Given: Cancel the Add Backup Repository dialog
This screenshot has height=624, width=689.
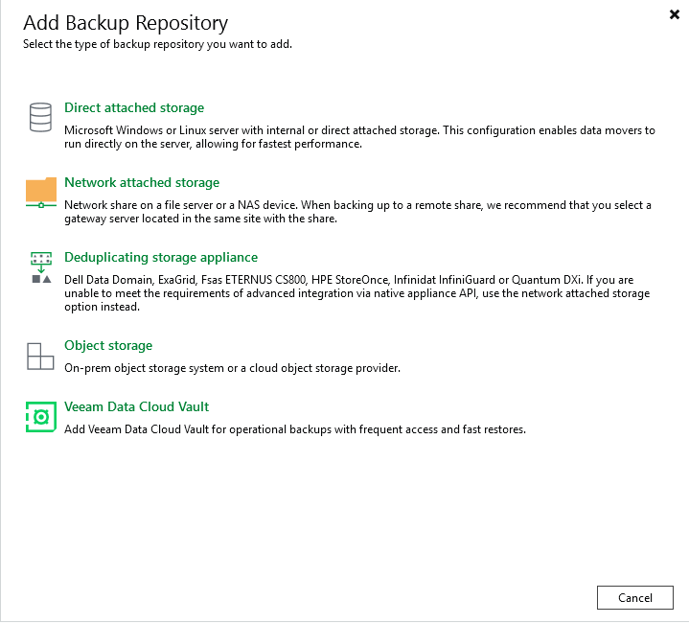Looking at the screenshot, I should click(x=635, y=597).
